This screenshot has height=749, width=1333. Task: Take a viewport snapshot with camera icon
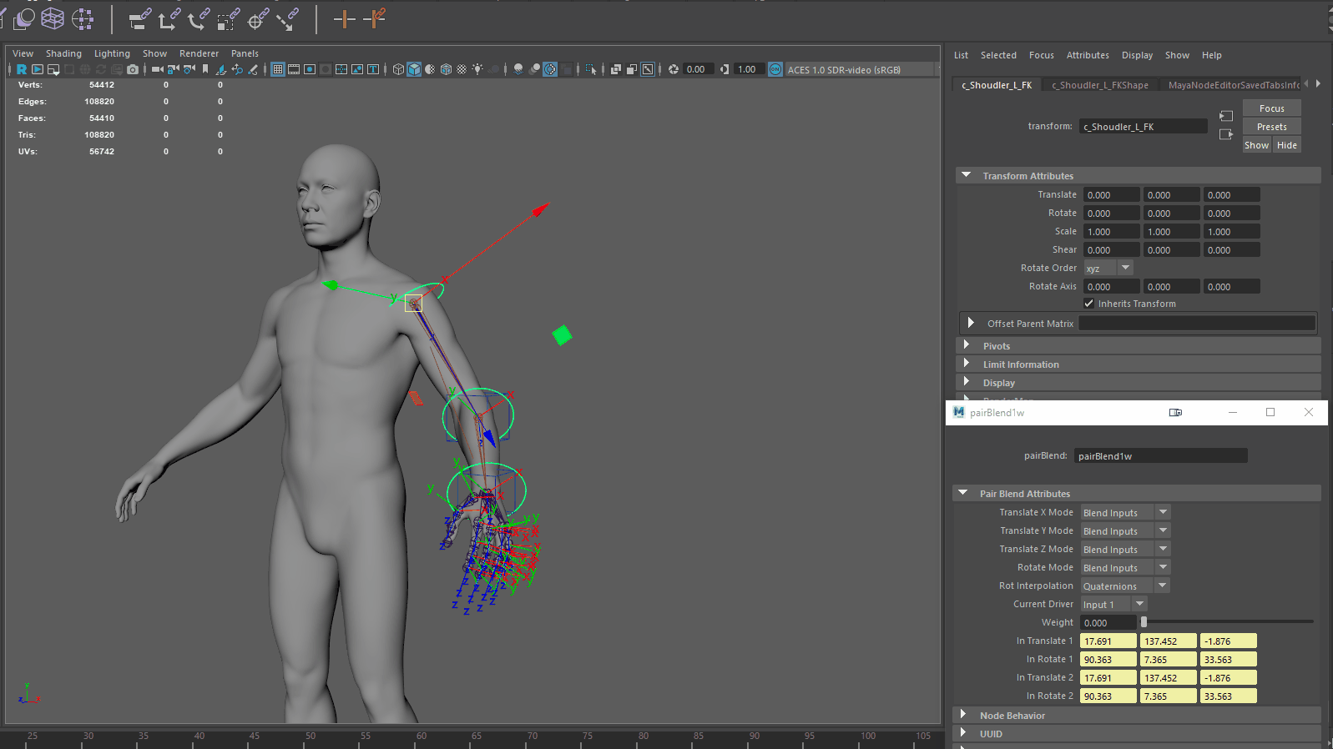[x=133, y=69]
